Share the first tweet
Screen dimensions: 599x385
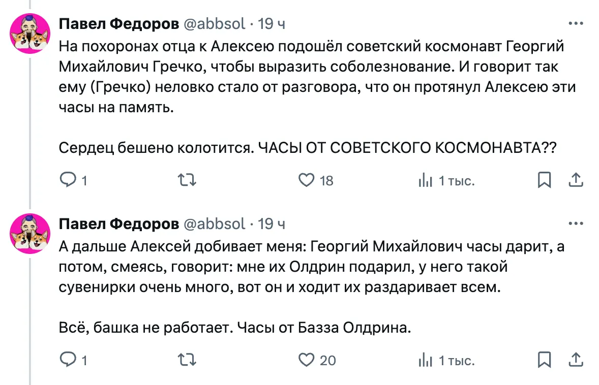pos(575,180)
